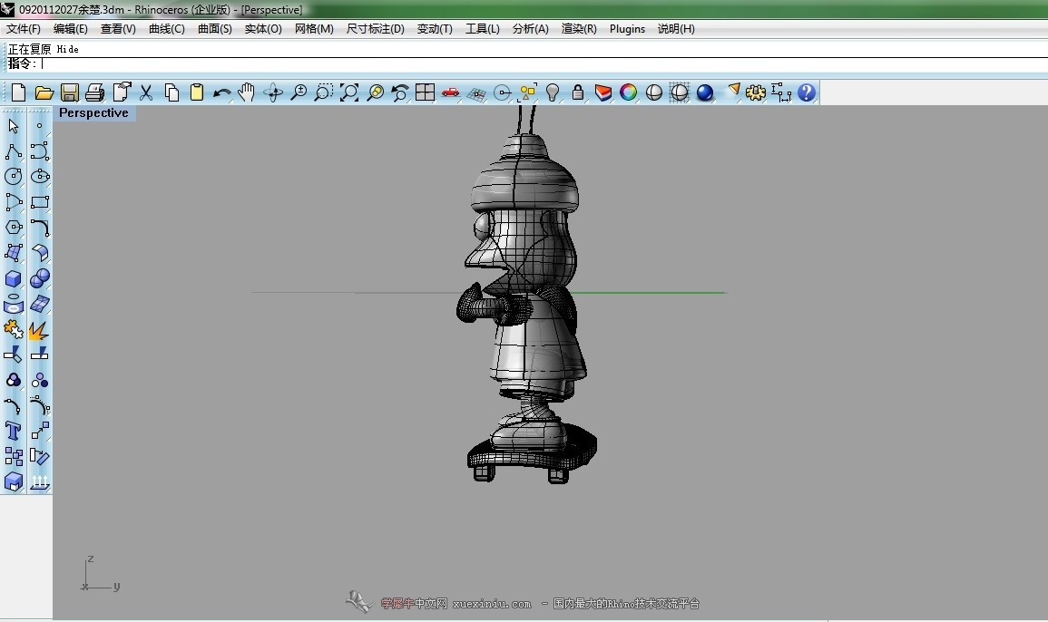Open the 曲面(S) menu
The image size is (1048, 622).
[214, 29]
